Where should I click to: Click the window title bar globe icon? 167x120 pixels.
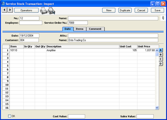tap(3, 4)
